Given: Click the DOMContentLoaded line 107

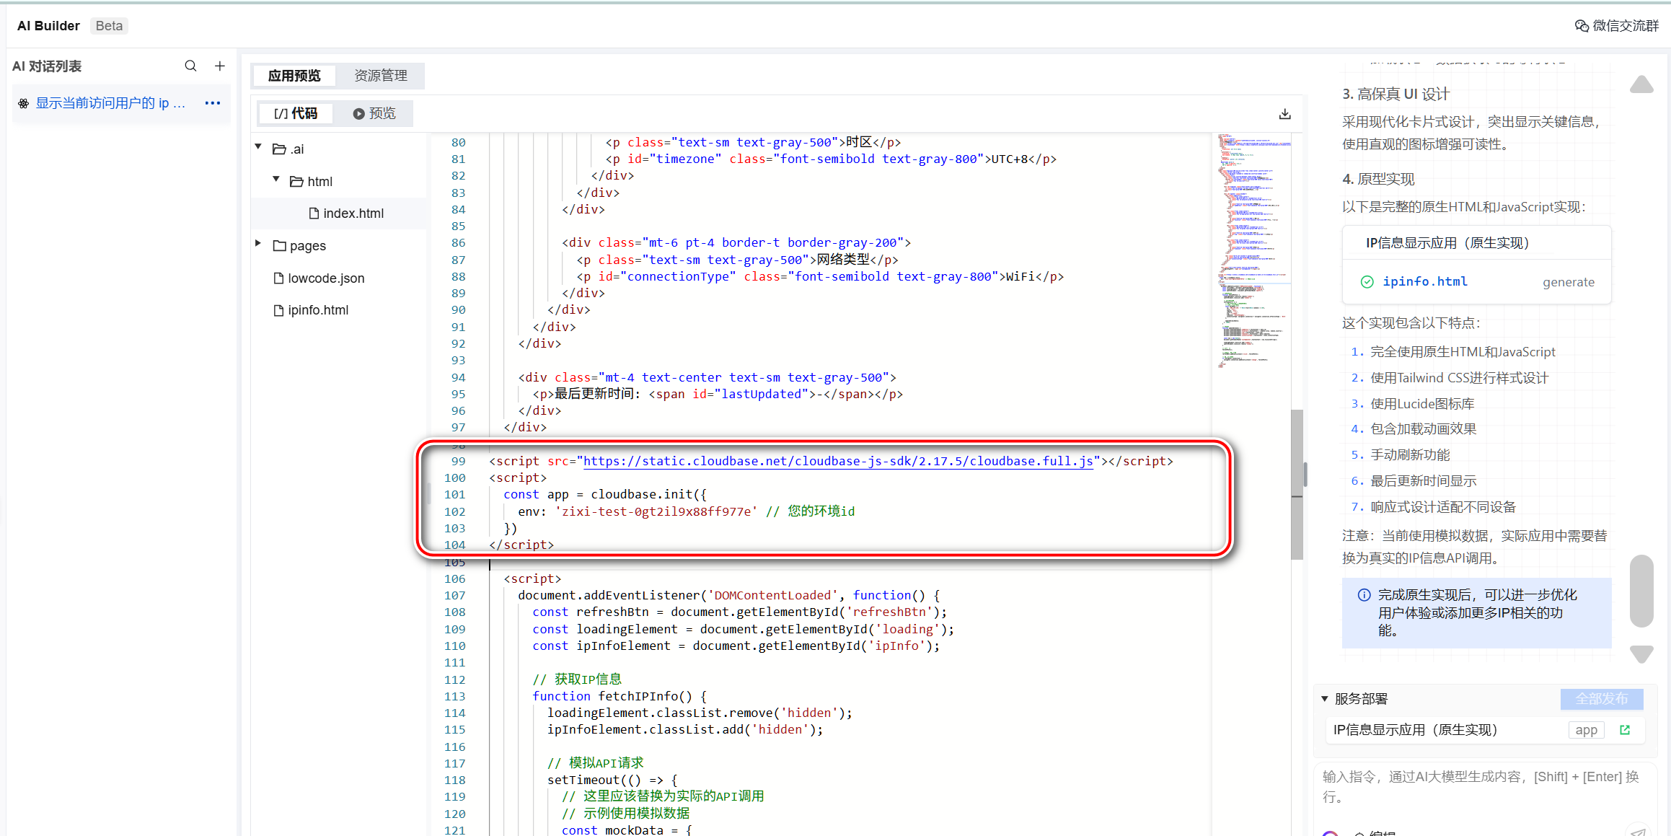Looking at the screenshot, I should coord(728,595).
